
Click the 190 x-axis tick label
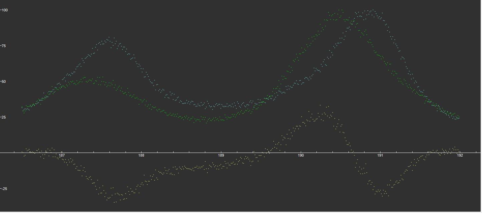[x=301, y=156]
